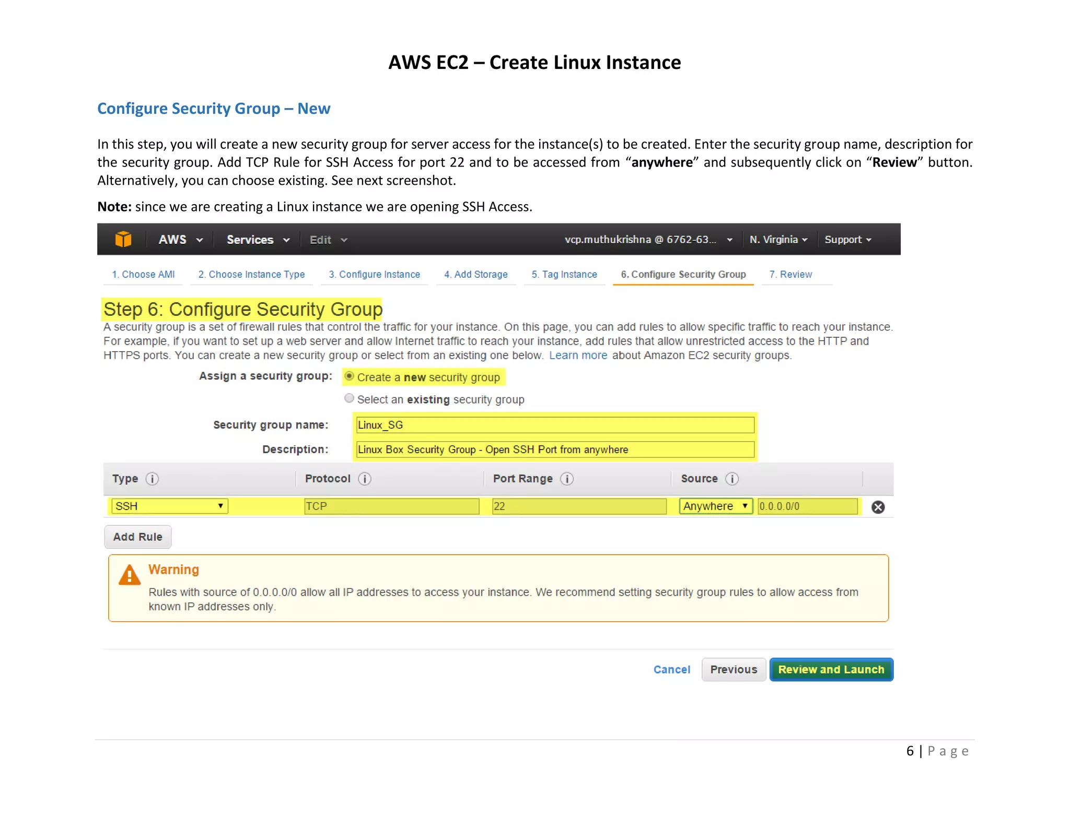Image resolution: width=1070 pixels, height=826 pixels.
Task: Open the N. Virginia region dropdown
Action: point(778,240)
